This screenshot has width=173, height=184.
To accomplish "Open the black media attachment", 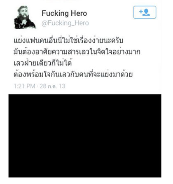I will point(85,136).
